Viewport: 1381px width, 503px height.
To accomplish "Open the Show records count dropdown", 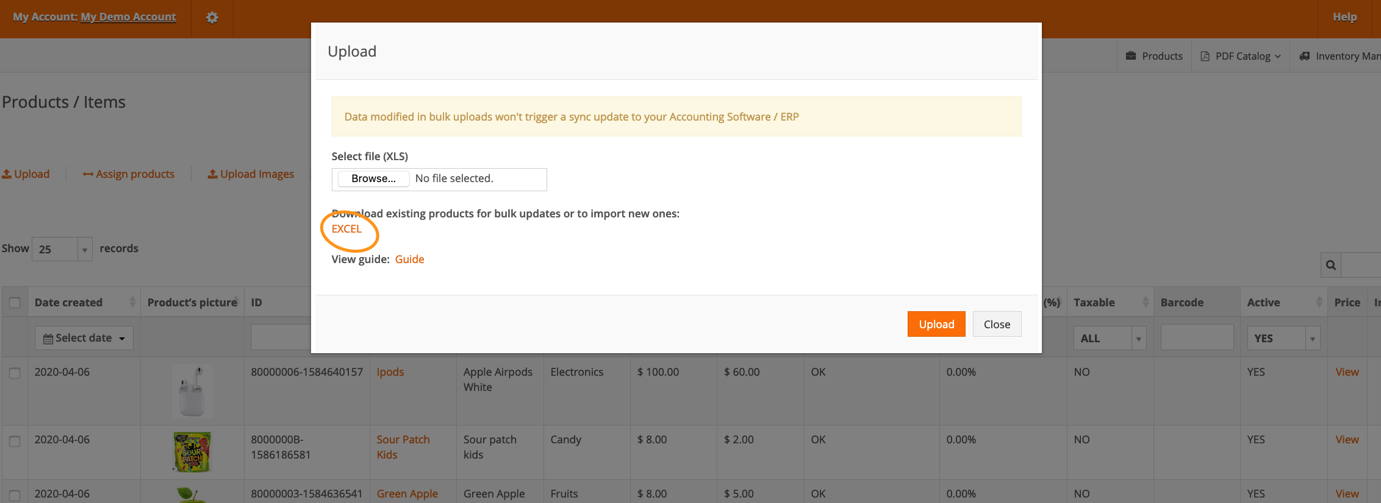I will pos(62,249).
